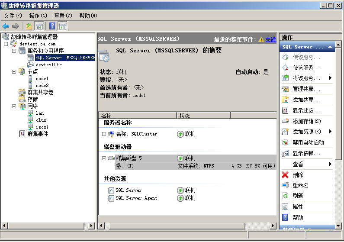Viewport: 344px width, 242px height.
Task: Collapse the 节点 tree node
Action: pyautogui.click(x=14, y=71)
